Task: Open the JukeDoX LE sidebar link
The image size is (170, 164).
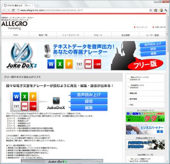Action: [x=145, y=78]
